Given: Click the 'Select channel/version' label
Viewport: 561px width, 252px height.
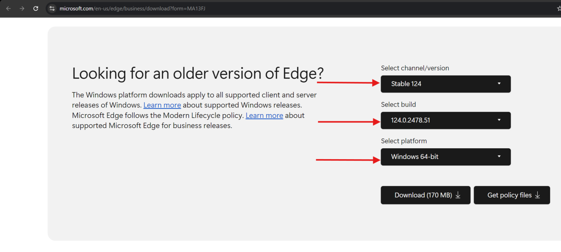Looking at the screenshot, I should [415, 68].
